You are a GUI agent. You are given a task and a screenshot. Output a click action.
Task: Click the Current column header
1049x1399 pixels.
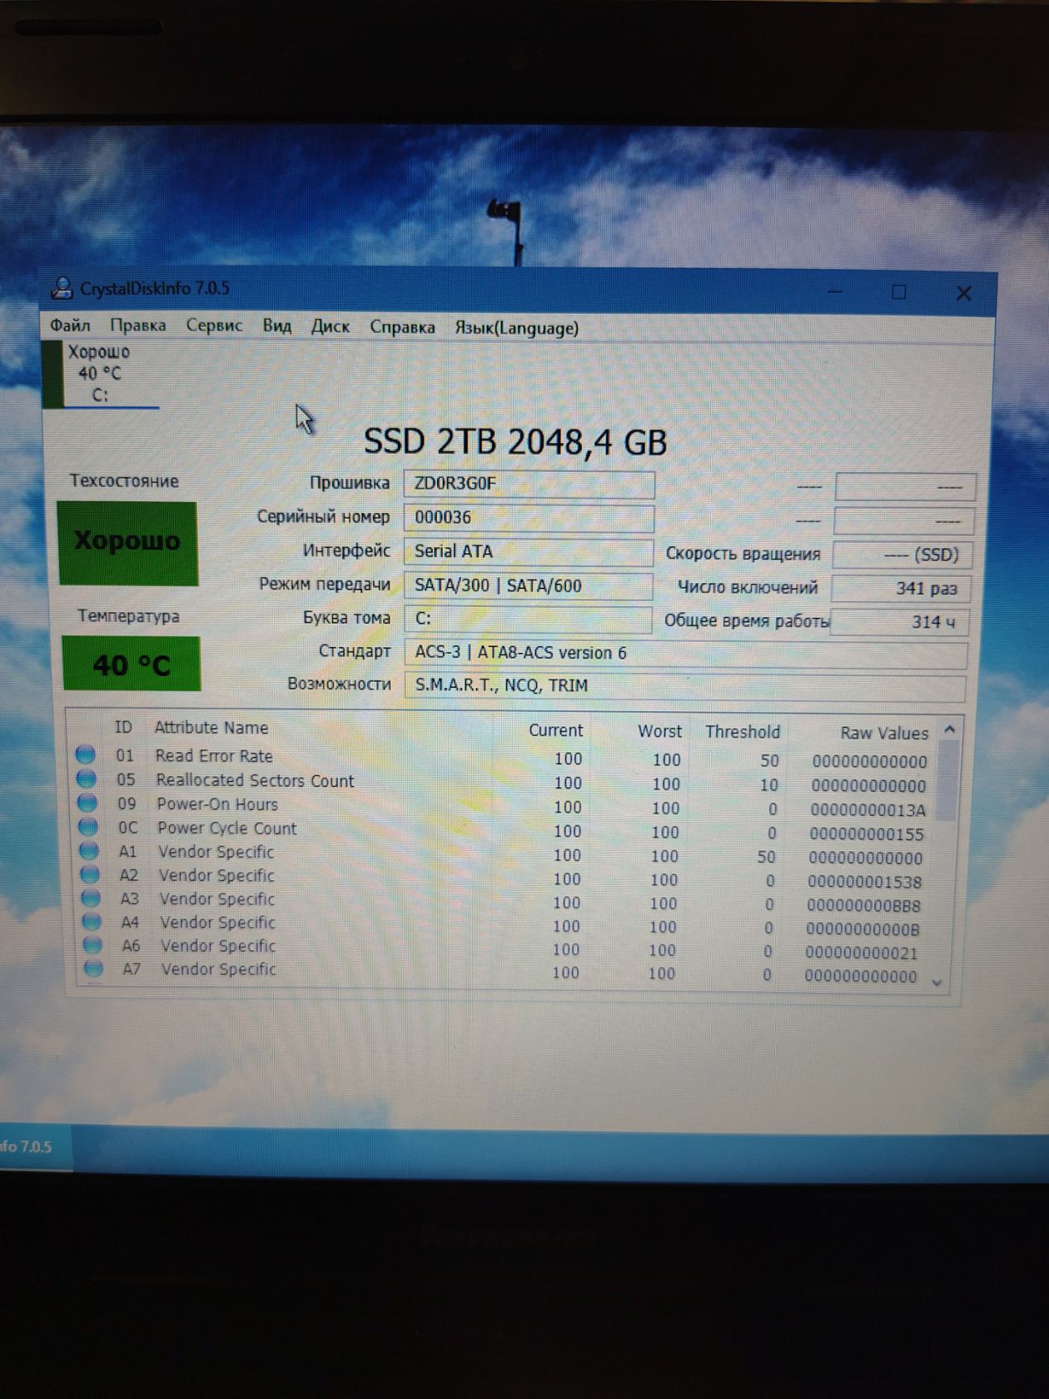tap(555, 730)
